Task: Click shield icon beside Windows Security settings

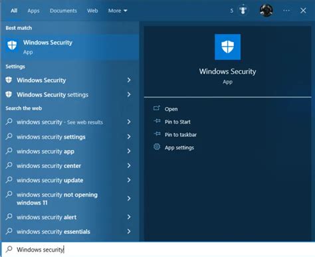Action: tap(9, 94)
